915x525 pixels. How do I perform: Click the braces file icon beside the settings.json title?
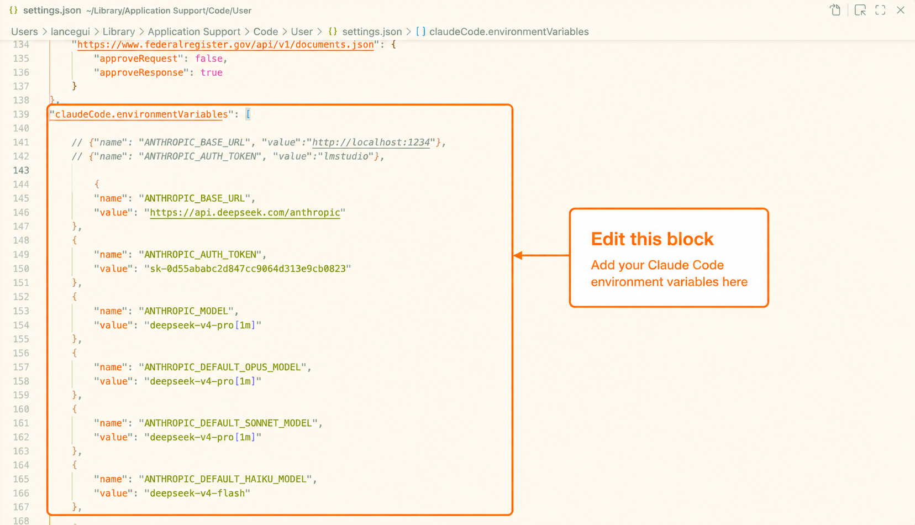pyautogui.click(x=14, y=10)
